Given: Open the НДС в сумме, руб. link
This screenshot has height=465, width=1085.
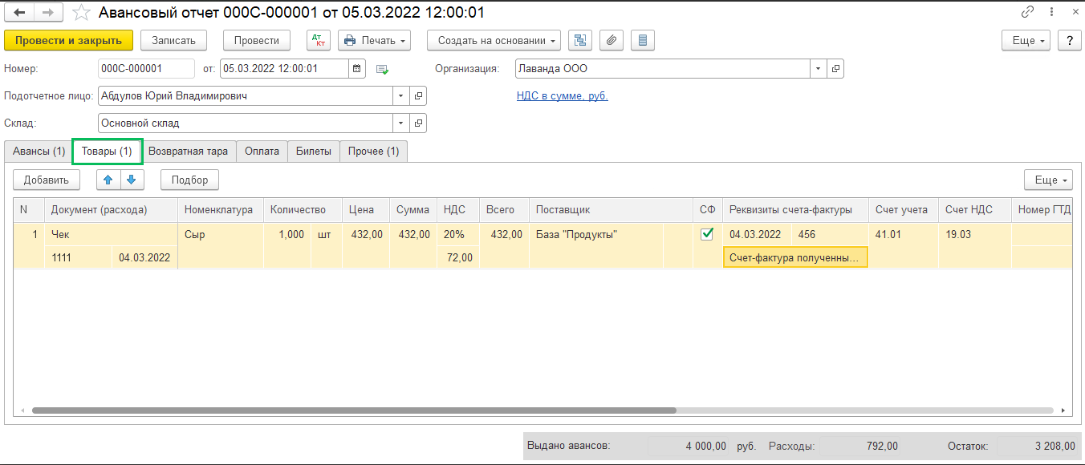Looking at the screenshot, I should (561, 96).
